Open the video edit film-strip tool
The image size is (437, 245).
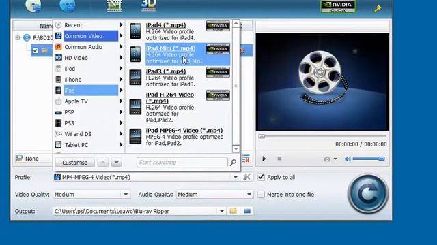pos(115,5)
